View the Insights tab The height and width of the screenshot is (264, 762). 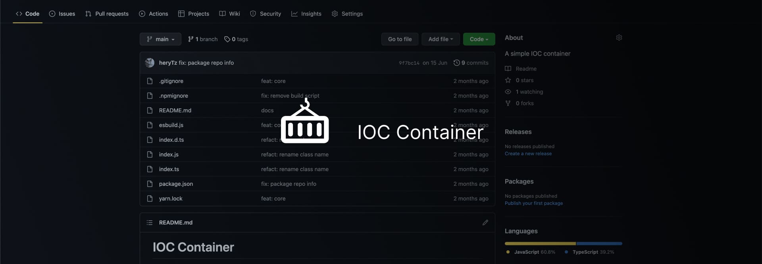click(306, 13)
